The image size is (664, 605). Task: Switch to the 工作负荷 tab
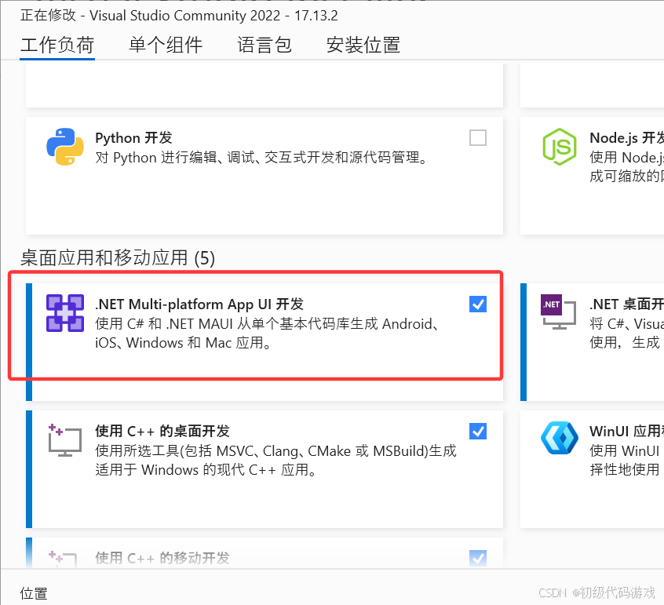[57, 45]
